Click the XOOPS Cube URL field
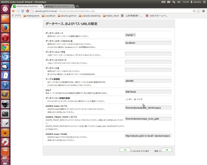 pyautogui.click(x=148, y=136)
